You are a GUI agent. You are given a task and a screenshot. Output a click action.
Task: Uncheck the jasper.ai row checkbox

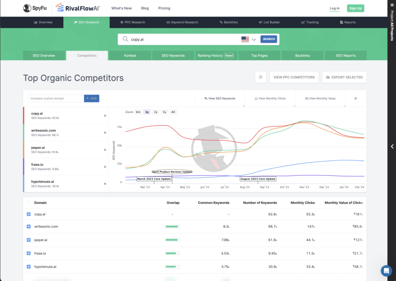pos(29,240)
